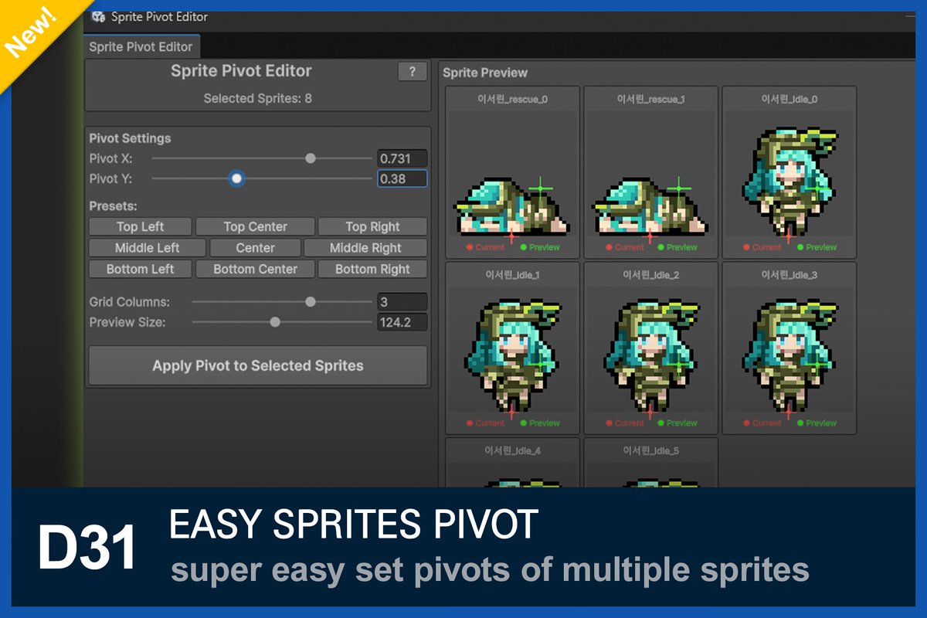Choose the Bottom Center preset
927x618 pixels.
255,269
